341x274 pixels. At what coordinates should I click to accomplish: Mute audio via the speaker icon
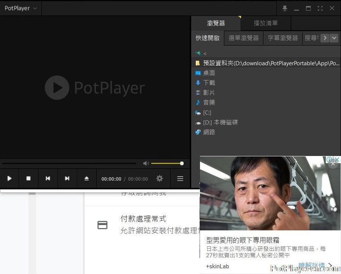(146, 163)
